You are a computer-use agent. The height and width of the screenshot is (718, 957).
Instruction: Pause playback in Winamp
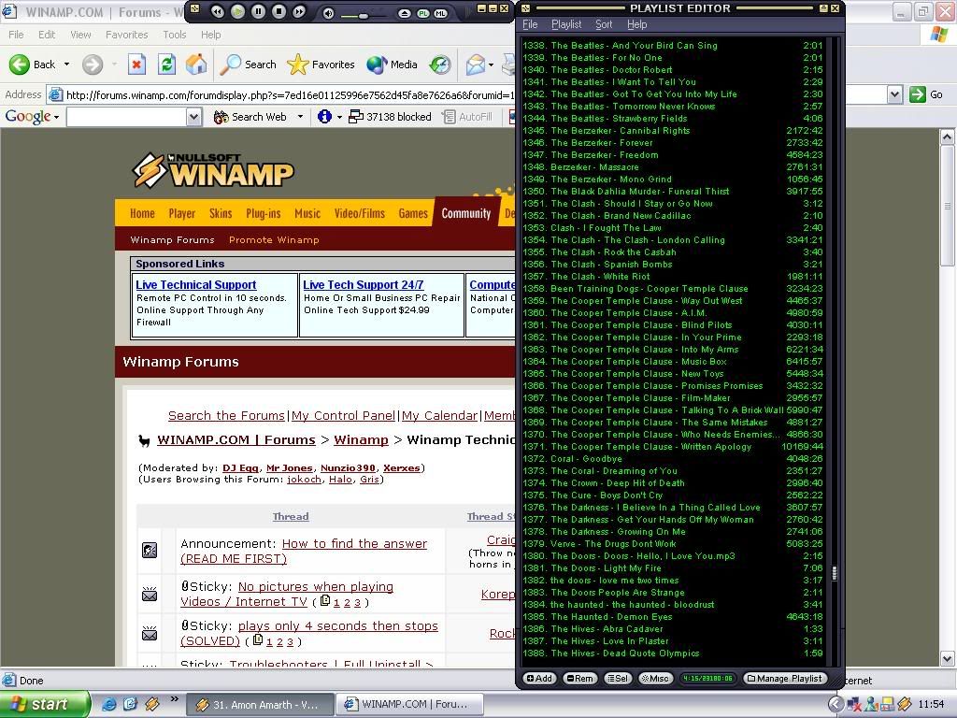258,11
